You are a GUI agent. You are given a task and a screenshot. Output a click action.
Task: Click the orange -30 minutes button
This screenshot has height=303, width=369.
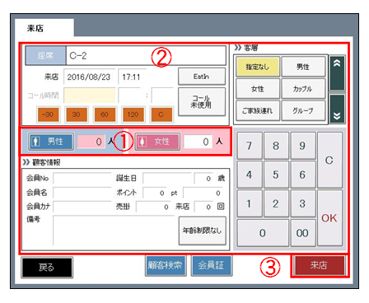pyautogui.click(x=48, y=114)
